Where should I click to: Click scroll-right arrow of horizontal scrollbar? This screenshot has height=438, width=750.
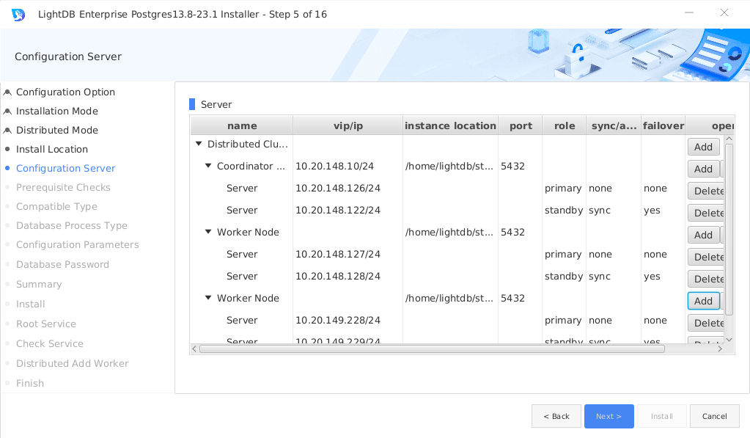(720, 349)
